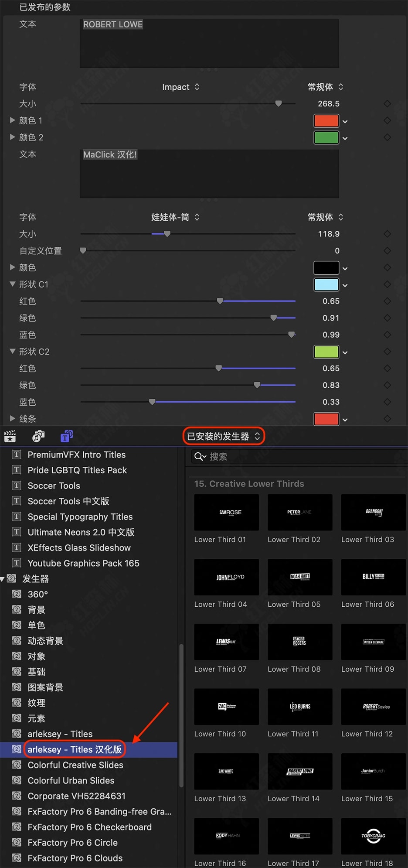Click the C2 蓝色 slider track

click(x=188, y=402)
